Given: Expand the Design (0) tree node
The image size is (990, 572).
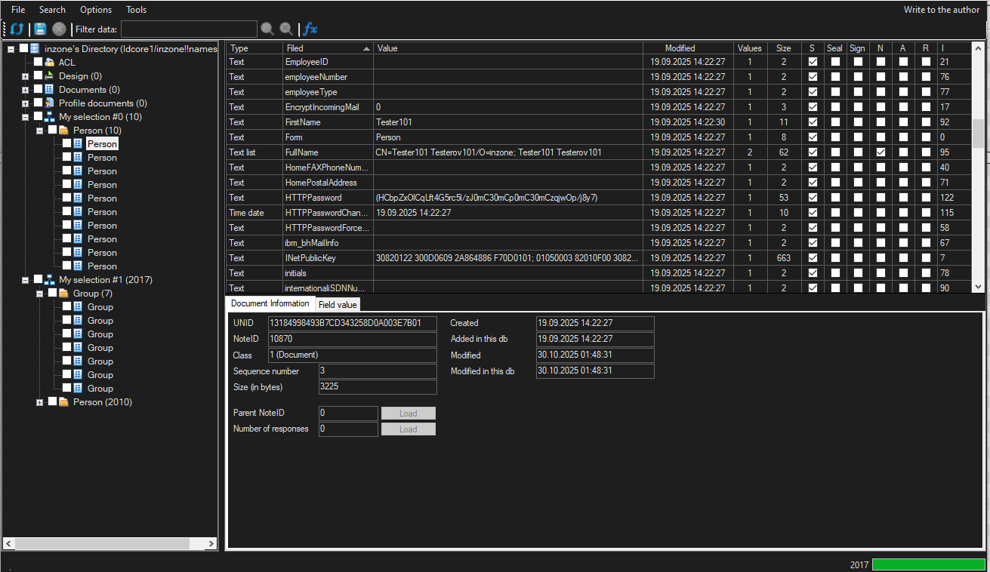Looking at the screenshot, I should pos(25,76).
